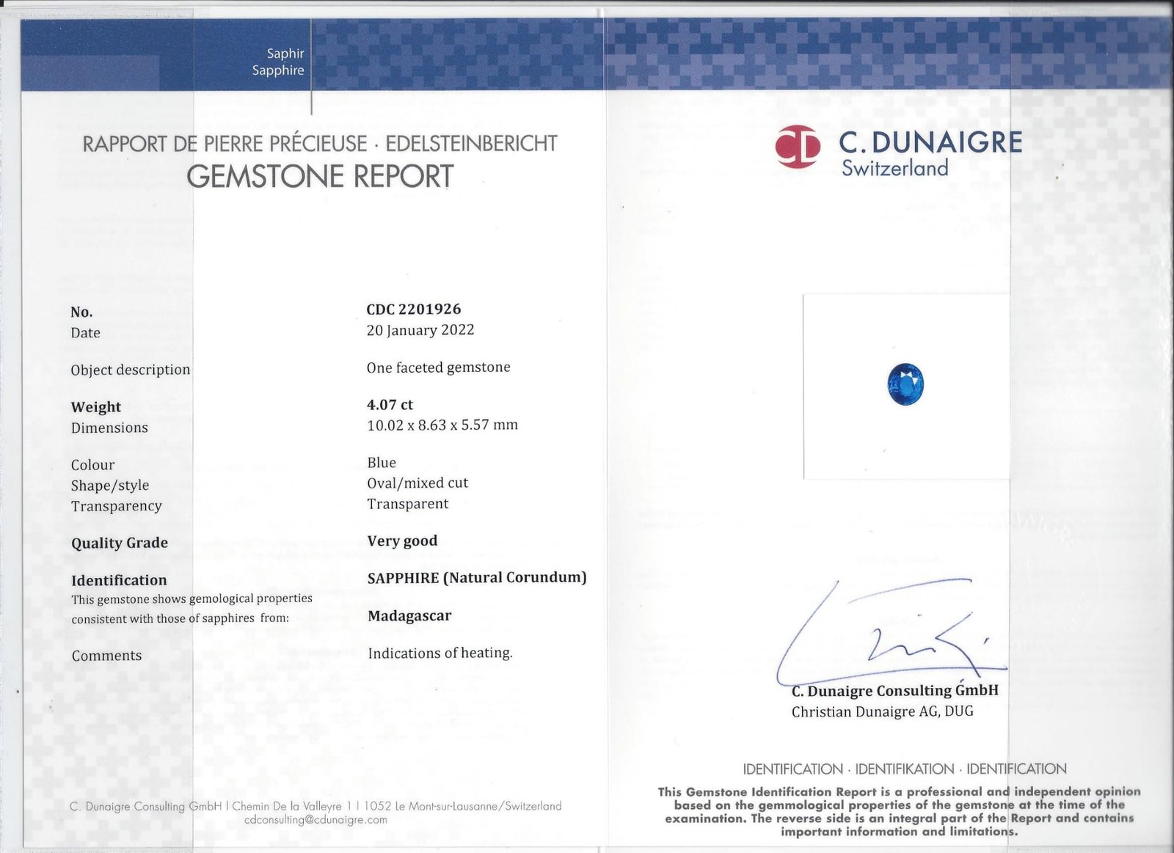Click 'SAPPHIRE (Natural Corundum)' identification
1174x853 pixels.
pyautogui.click(x=477, y=578)
